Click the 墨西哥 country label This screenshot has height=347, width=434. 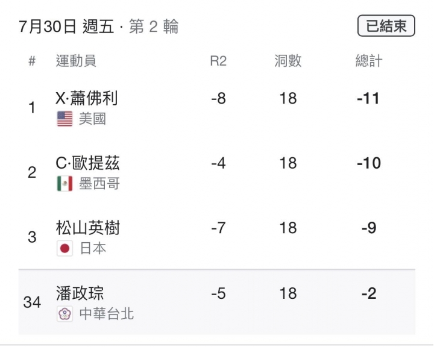coord(99,184)
